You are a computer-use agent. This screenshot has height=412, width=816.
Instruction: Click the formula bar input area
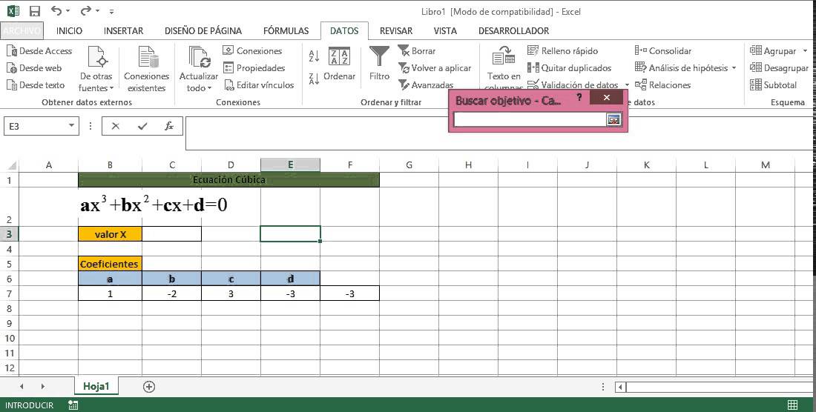[500, 133]
